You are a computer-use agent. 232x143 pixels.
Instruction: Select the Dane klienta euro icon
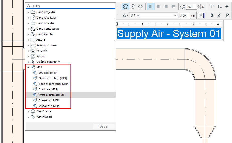click(33, 34)
